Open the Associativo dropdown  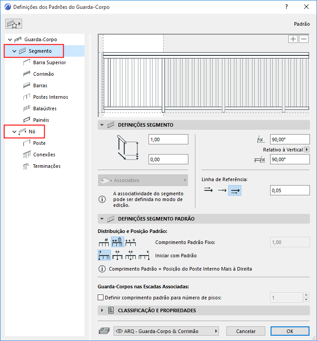pos(143,180)
